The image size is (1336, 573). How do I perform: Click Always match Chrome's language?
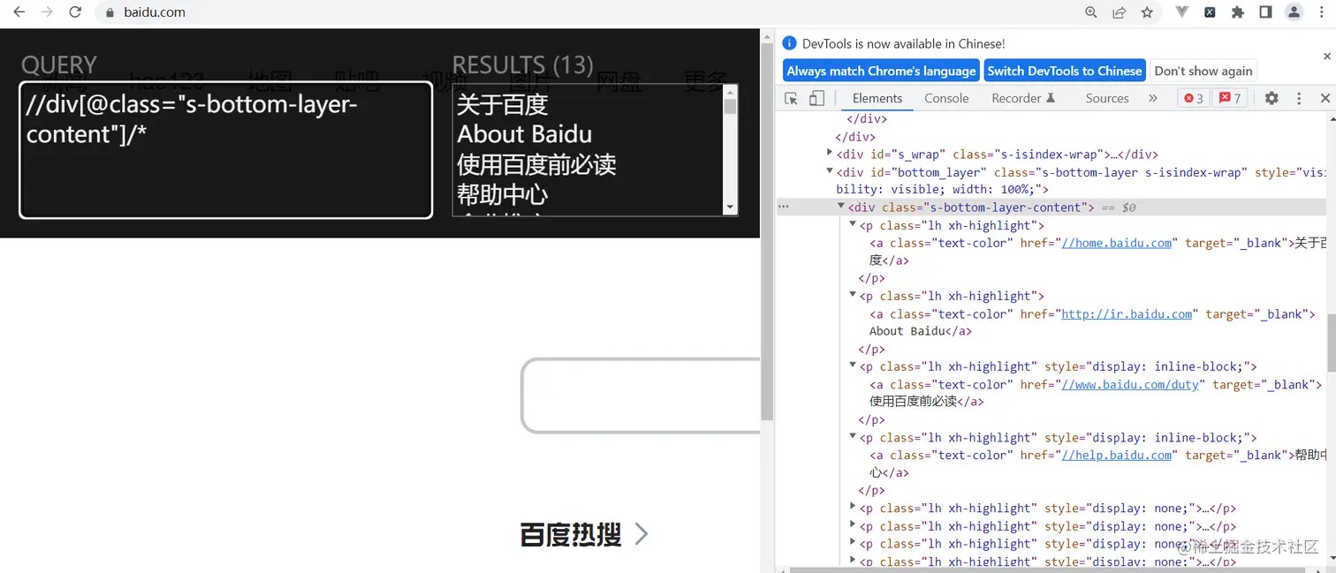[881, 71]
